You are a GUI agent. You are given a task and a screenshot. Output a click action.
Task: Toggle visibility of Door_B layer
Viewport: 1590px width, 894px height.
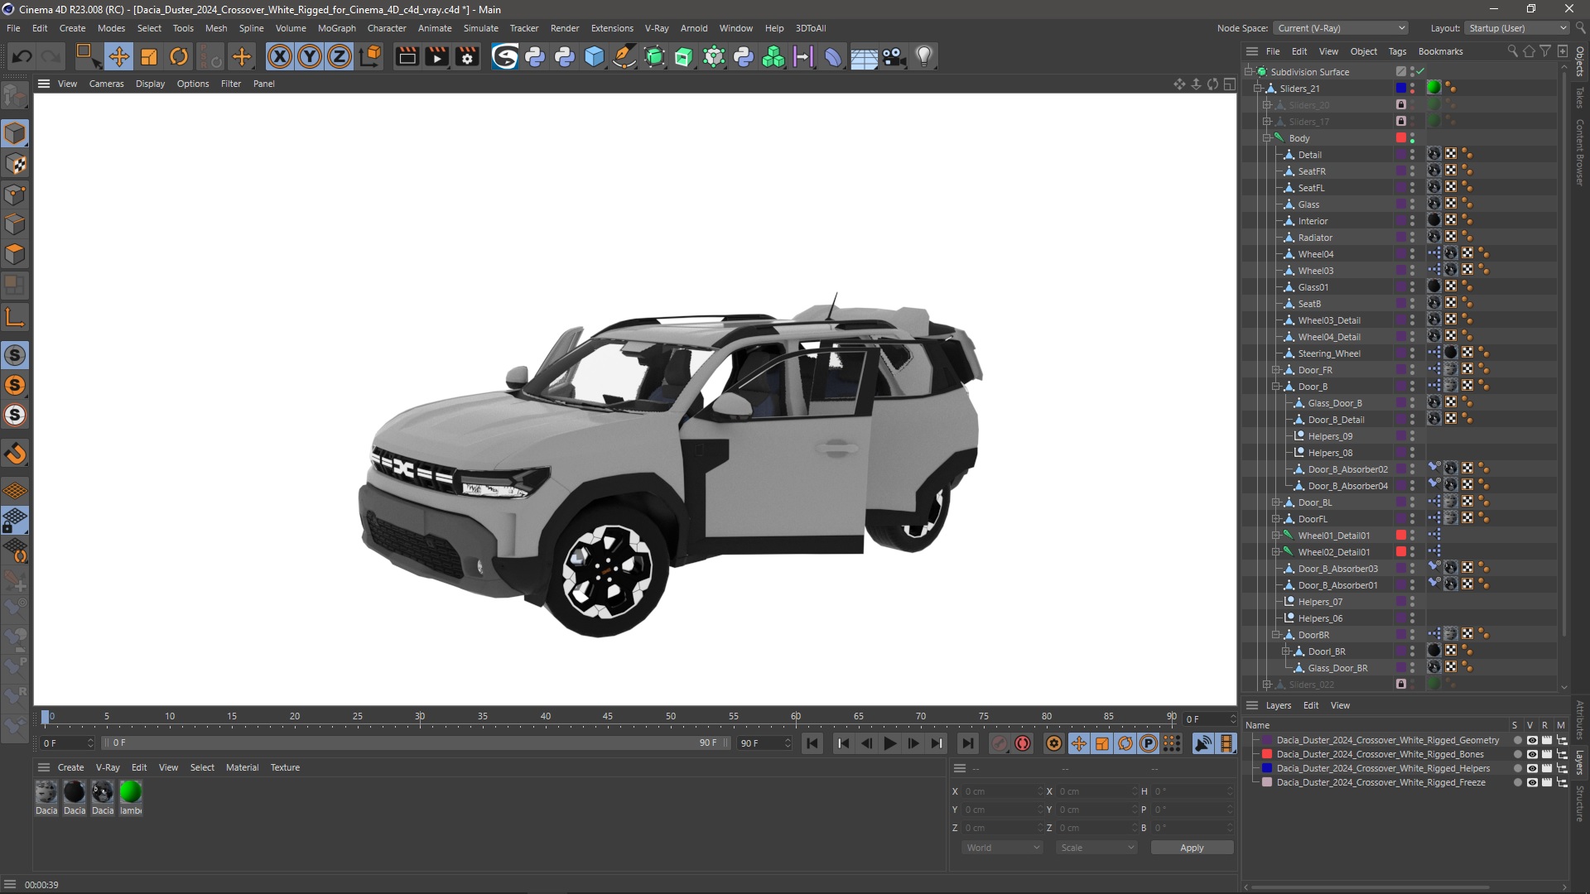coord(1412,383)
